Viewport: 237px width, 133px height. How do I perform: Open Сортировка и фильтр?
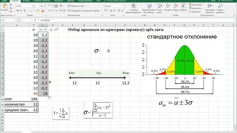pos(210,8)
